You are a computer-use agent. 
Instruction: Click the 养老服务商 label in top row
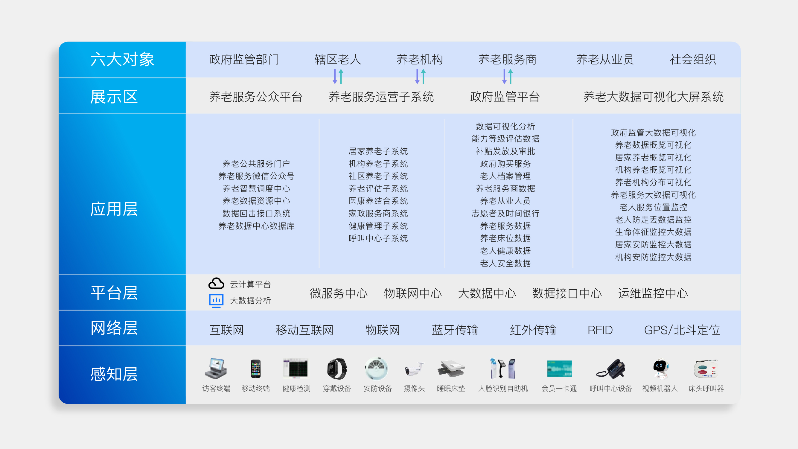[507, 59]
